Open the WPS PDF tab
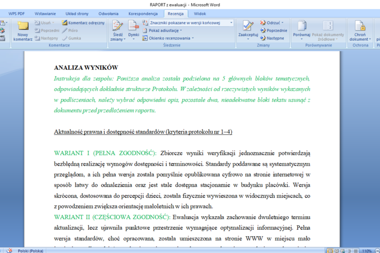The height and width of the screenshot is (253, 380). tap(16, 13)
